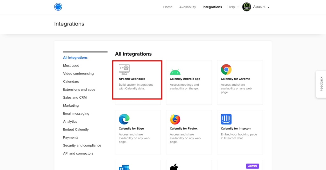The width and height of the screenshot is (326, 170).
Task: Open the Integrations nav item
Action: click(212, 7)
